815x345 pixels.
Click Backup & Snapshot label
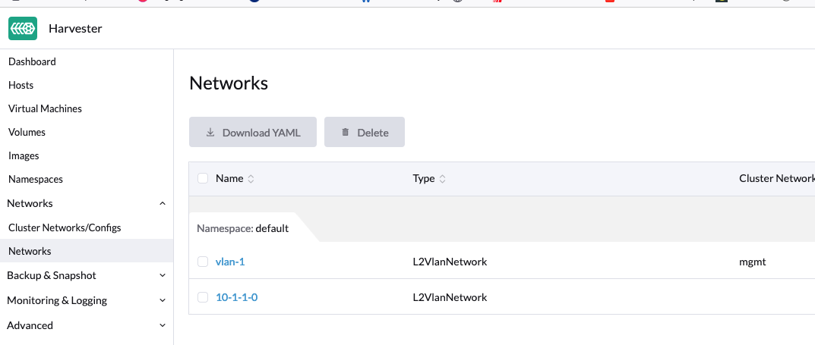point(52,275)
